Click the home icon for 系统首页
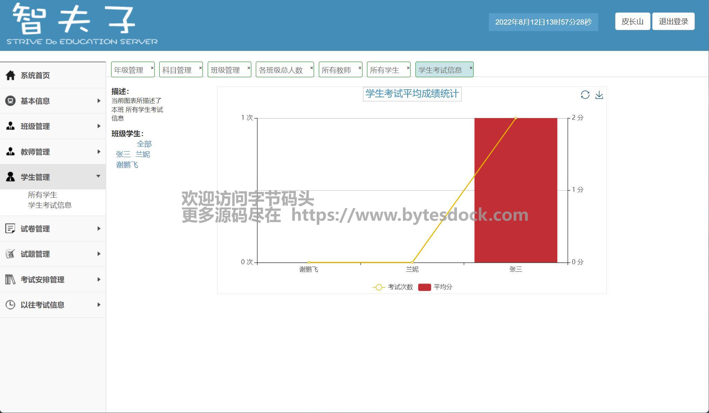The height and width of the screenshot is (413, 709). click(10, 75)
